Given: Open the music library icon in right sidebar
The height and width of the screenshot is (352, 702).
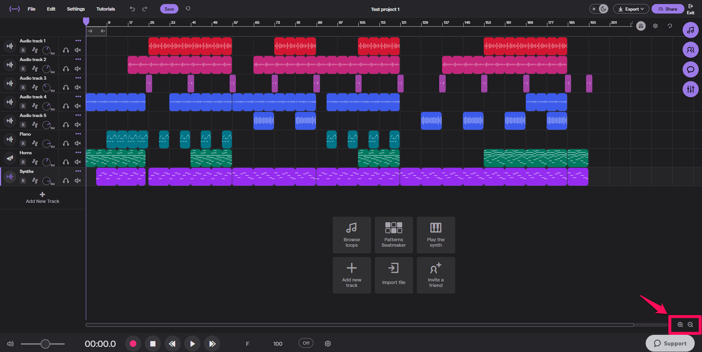Looking at the screenshot, I should coord(691,30).
